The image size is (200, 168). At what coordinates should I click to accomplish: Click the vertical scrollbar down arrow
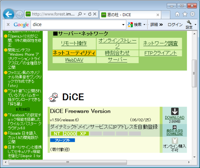coord(194,157)
